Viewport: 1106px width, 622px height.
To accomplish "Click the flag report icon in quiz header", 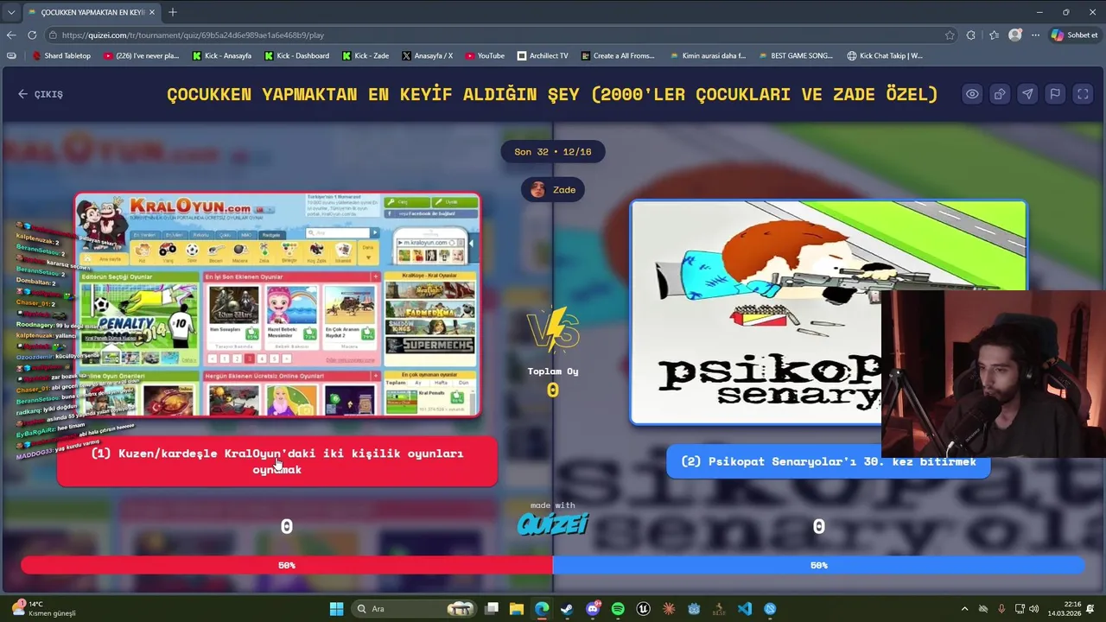I will 1055,94.
